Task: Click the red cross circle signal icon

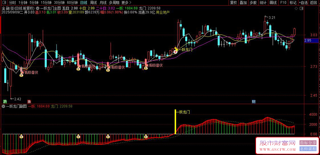Action: coord(175,52)
